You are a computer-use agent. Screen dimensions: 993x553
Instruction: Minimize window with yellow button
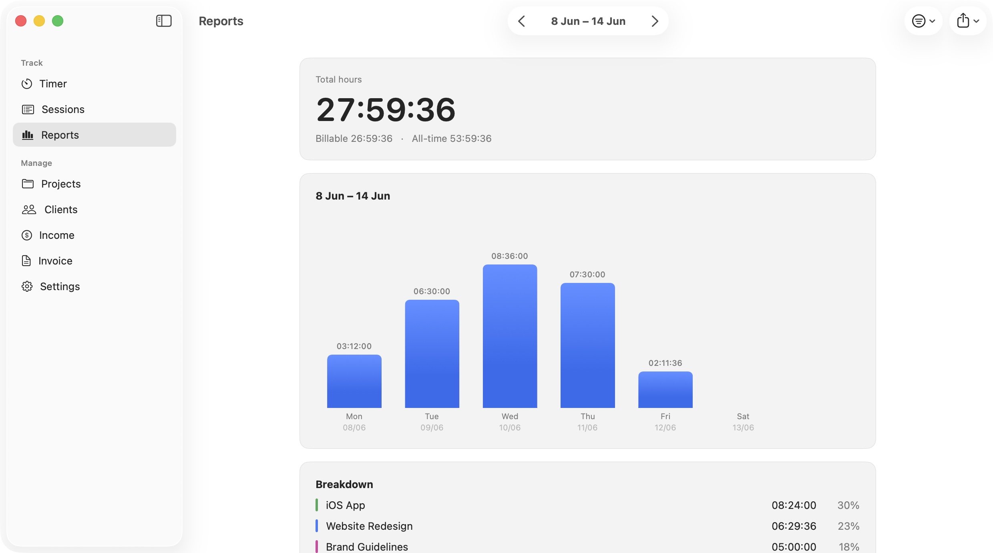tap(39, 21)
